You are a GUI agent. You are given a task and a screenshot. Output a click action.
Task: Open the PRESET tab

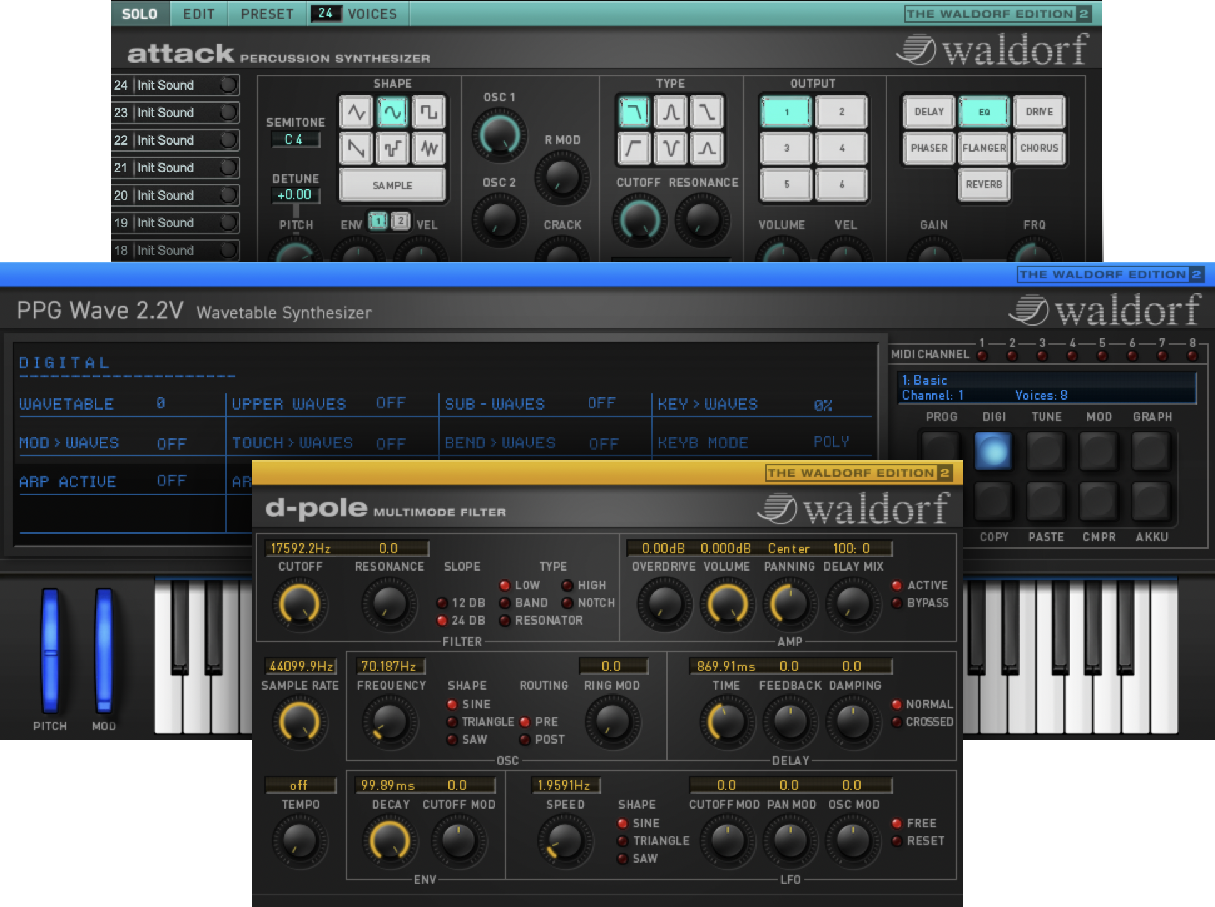tap(267, 13)
